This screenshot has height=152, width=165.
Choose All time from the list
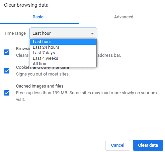click(x=63, y=64)
